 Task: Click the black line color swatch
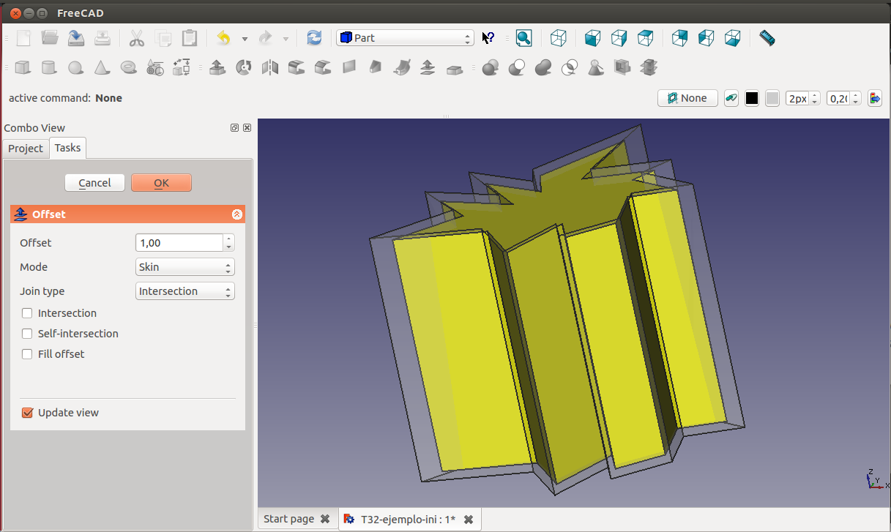[751, 99]
